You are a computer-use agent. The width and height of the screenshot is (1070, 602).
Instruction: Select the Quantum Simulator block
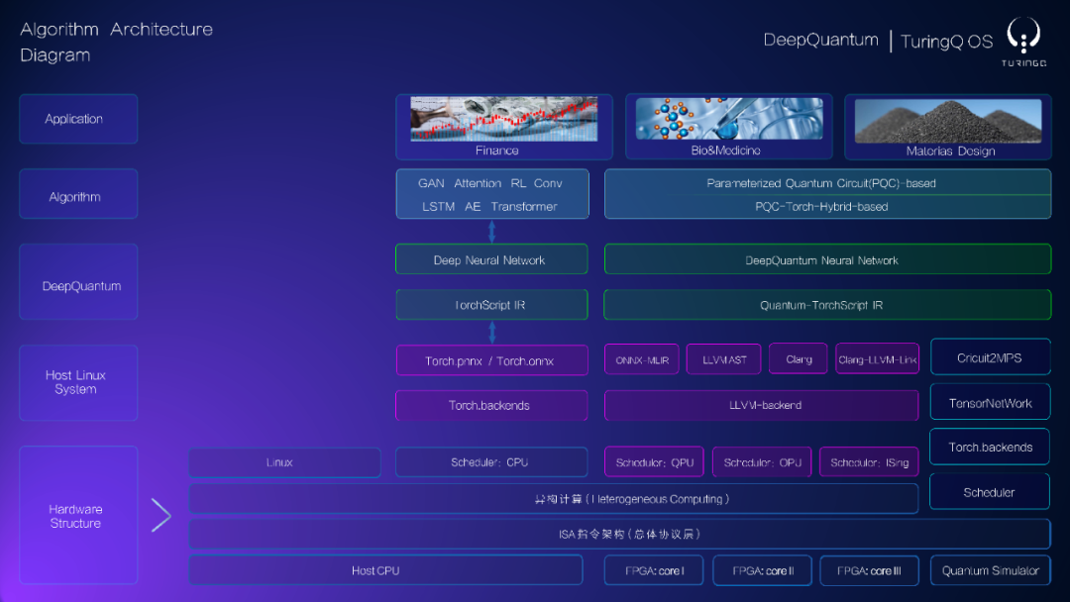click(x=990, y=570)
